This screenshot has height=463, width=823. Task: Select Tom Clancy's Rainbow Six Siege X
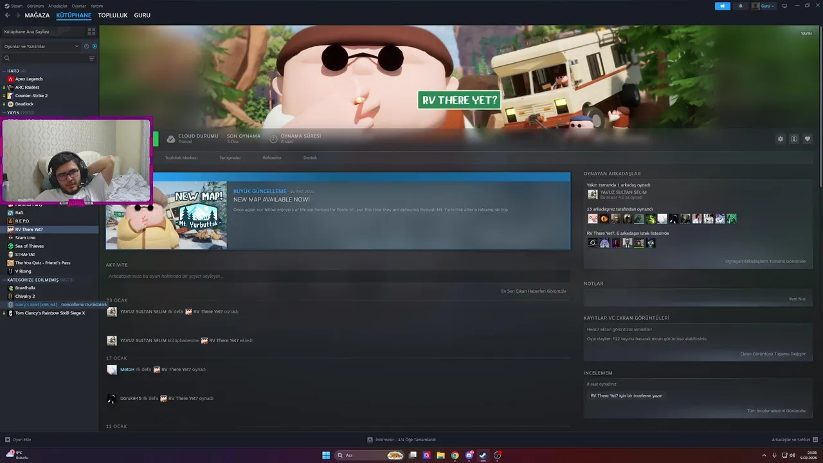(x=49, y=313)
